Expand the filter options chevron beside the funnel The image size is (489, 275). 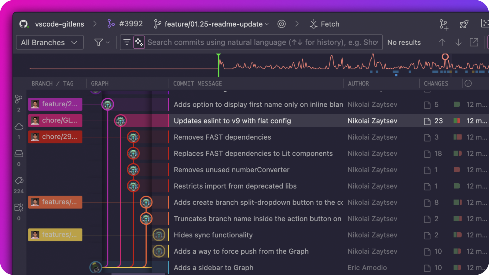click(x=107, y=42)
